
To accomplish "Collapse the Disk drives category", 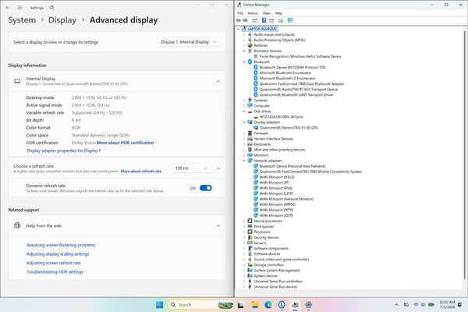I will [x=244, y=111].
